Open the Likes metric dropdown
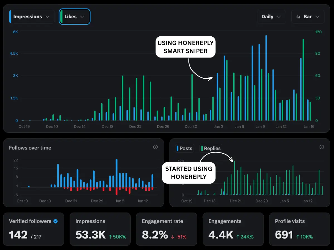Viewport: 334px width, 250px height. (x=74, y=16)
